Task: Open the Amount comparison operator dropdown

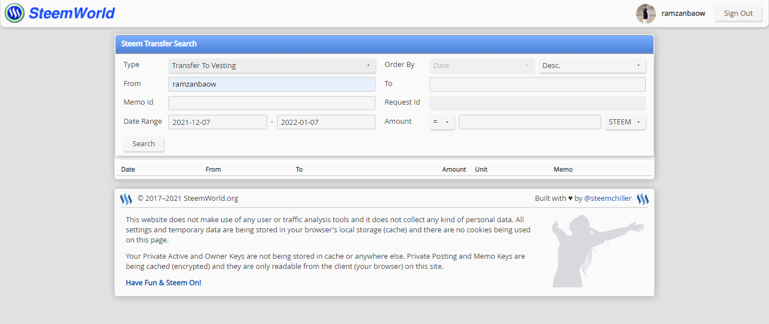Action: pyautogui.click(x=442, y=122)
